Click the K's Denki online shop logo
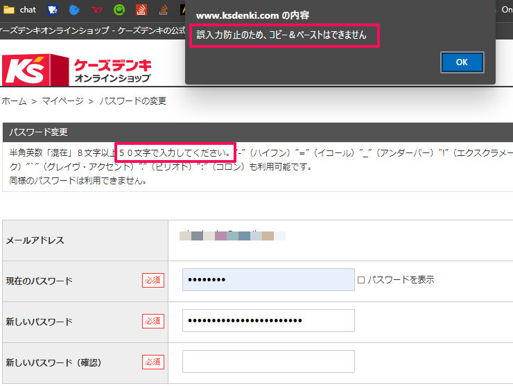Viewport: 513px width, 386px height. (77, 70)
